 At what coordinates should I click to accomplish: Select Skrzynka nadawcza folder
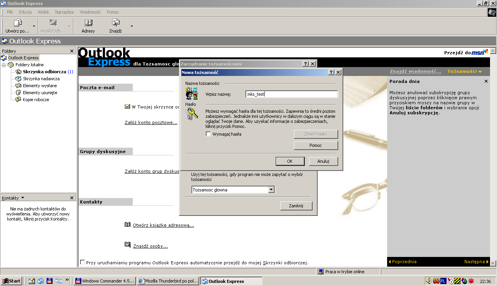point(38,79)
